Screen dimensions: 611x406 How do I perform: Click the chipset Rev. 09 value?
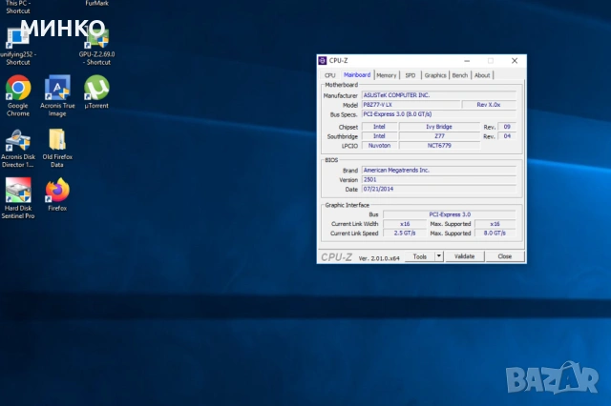pos(507,127)
